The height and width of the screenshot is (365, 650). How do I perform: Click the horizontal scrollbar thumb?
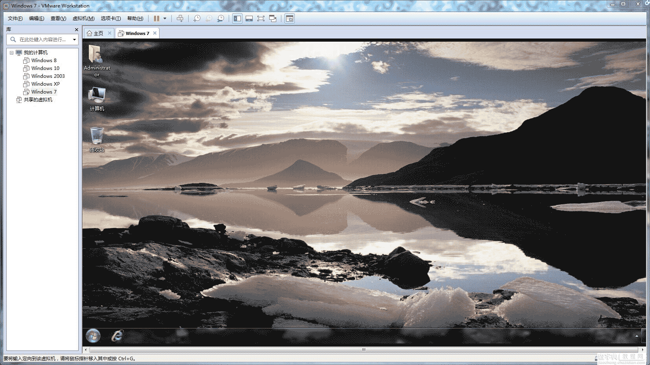(x=364, y=350)
